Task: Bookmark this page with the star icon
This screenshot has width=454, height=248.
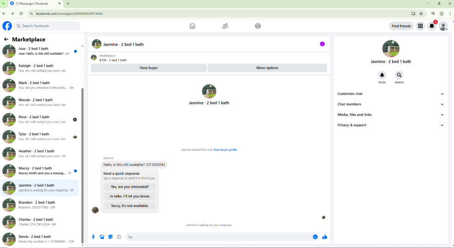Action: click(x=421, y=14)
